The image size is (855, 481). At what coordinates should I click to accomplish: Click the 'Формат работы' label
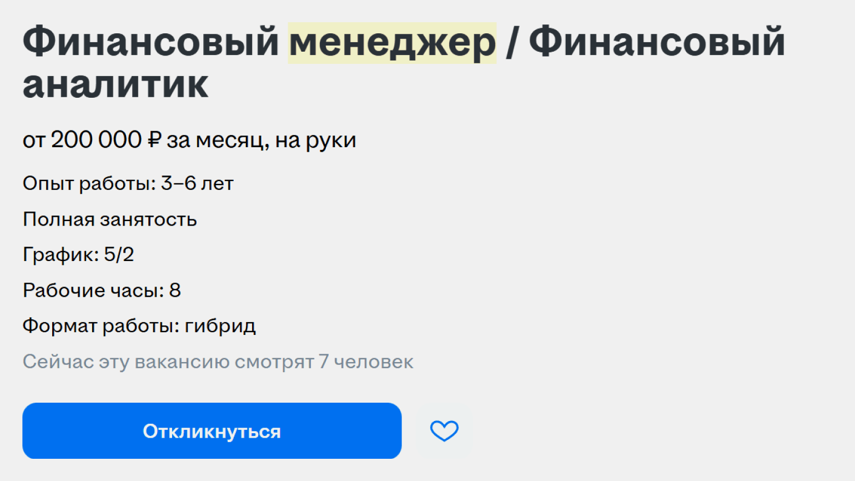[x=100, y=326]
